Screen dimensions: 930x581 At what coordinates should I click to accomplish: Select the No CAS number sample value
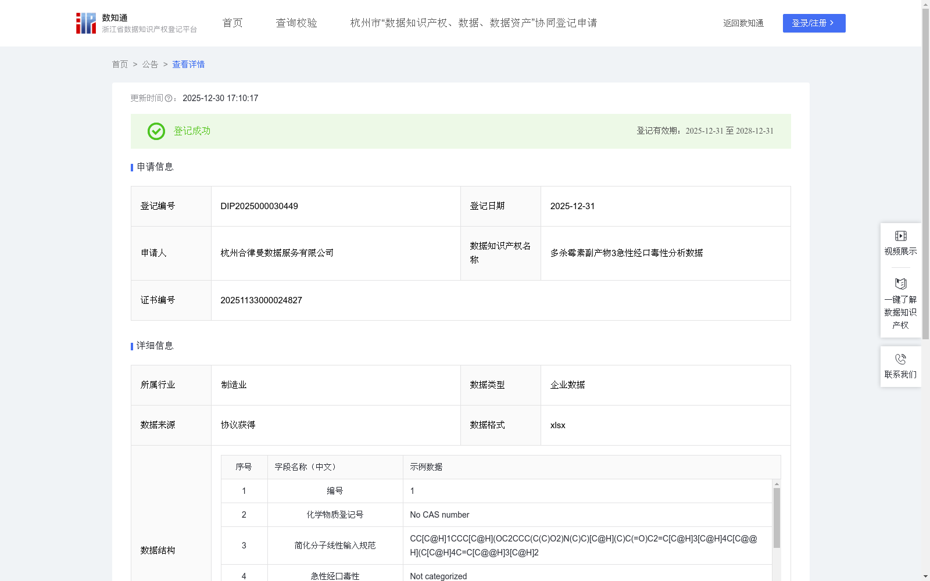[x=439, y=515]
